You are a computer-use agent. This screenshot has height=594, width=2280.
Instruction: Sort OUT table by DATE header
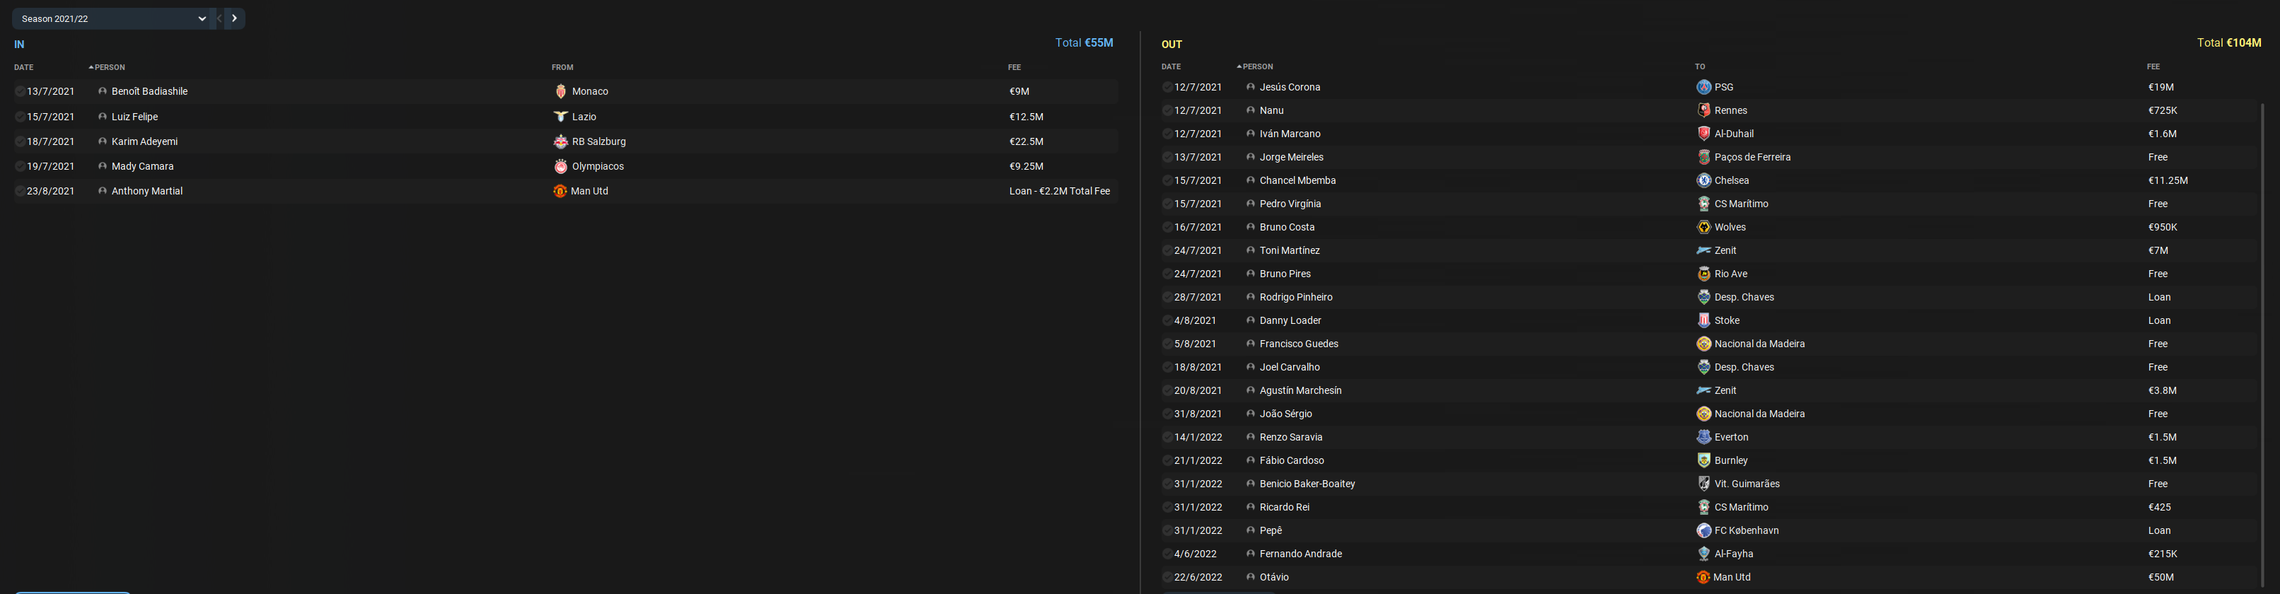point(1171,66)
